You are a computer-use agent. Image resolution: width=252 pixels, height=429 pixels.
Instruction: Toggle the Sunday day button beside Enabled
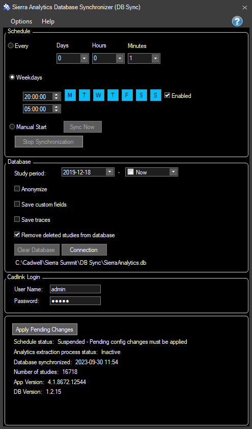[x=156, y=95]
